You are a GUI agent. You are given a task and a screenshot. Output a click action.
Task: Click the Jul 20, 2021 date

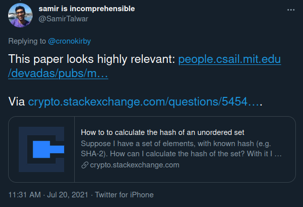point(68,195)
